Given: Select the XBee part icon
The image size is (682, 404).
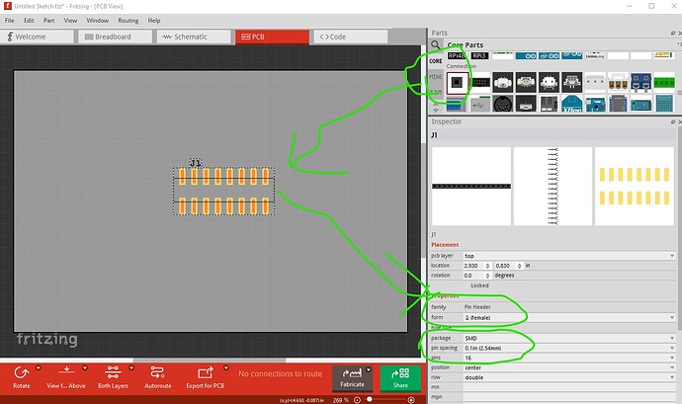Looking at the screenshot, I should (x=571, y=105).
